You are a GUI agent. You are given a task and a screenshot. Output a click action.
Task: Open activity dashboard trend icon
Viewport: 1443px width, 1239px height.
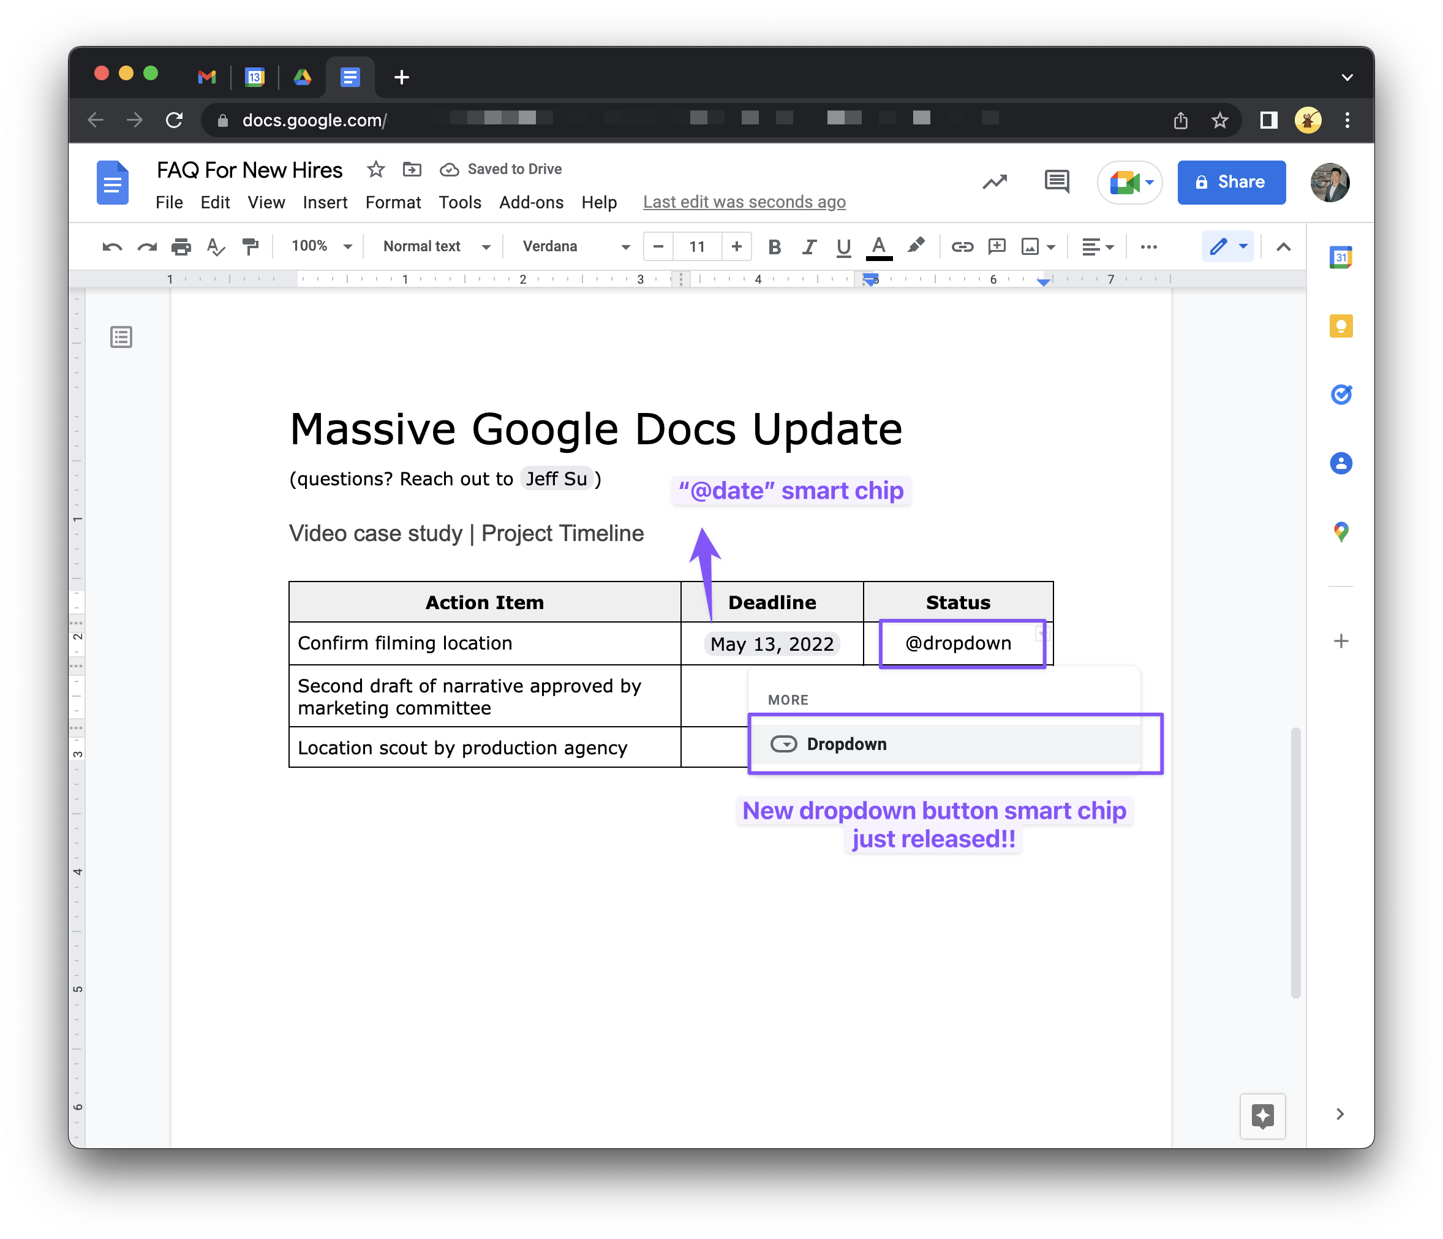pyautogui.click(x=995, y=182)
